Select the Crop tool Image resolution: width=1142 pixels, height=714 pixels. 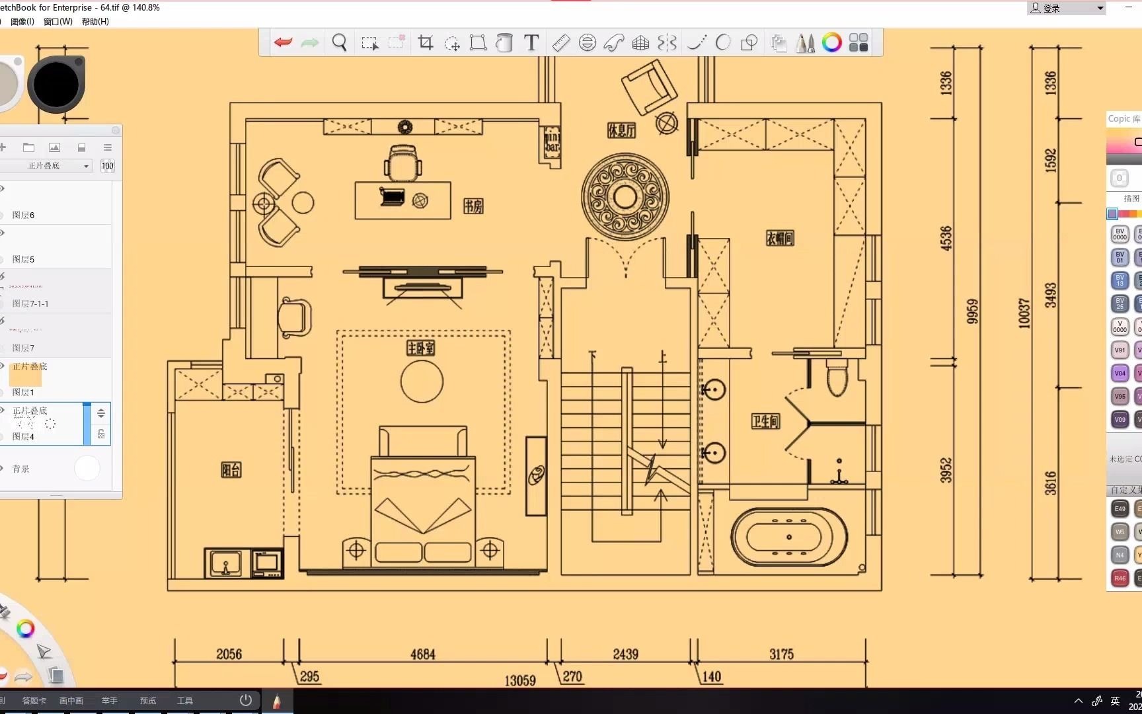[x=426, y=43]
